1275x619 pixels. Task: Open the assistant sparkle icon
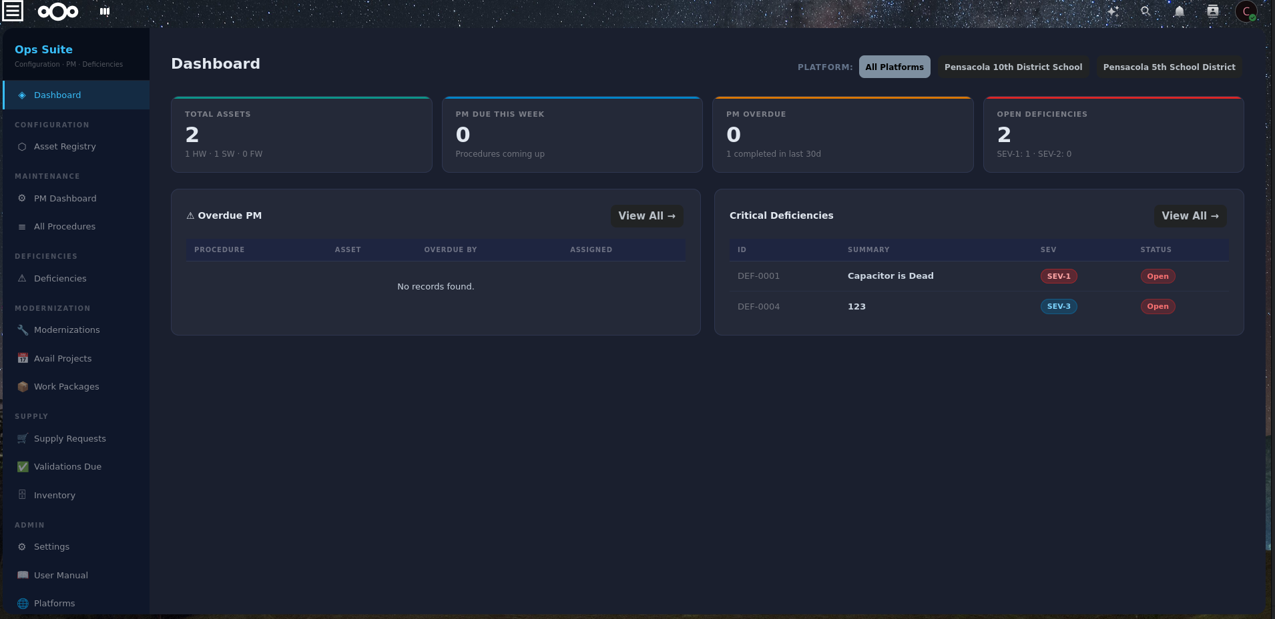pos(1113,11)
